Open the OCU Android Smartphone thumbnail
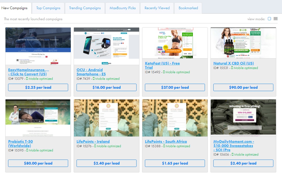282x174 pixels. pos(106,46)
